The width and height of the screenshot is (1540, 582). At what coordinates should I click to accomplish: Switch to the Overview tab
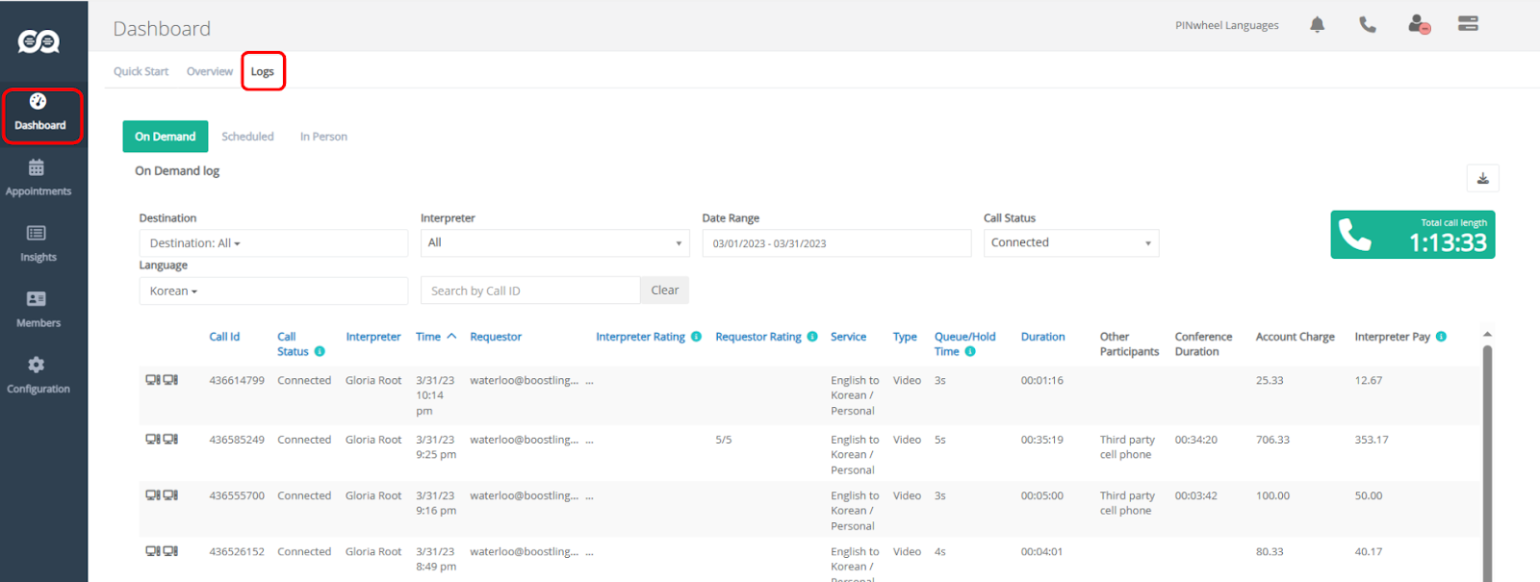(x=210, y=71)
